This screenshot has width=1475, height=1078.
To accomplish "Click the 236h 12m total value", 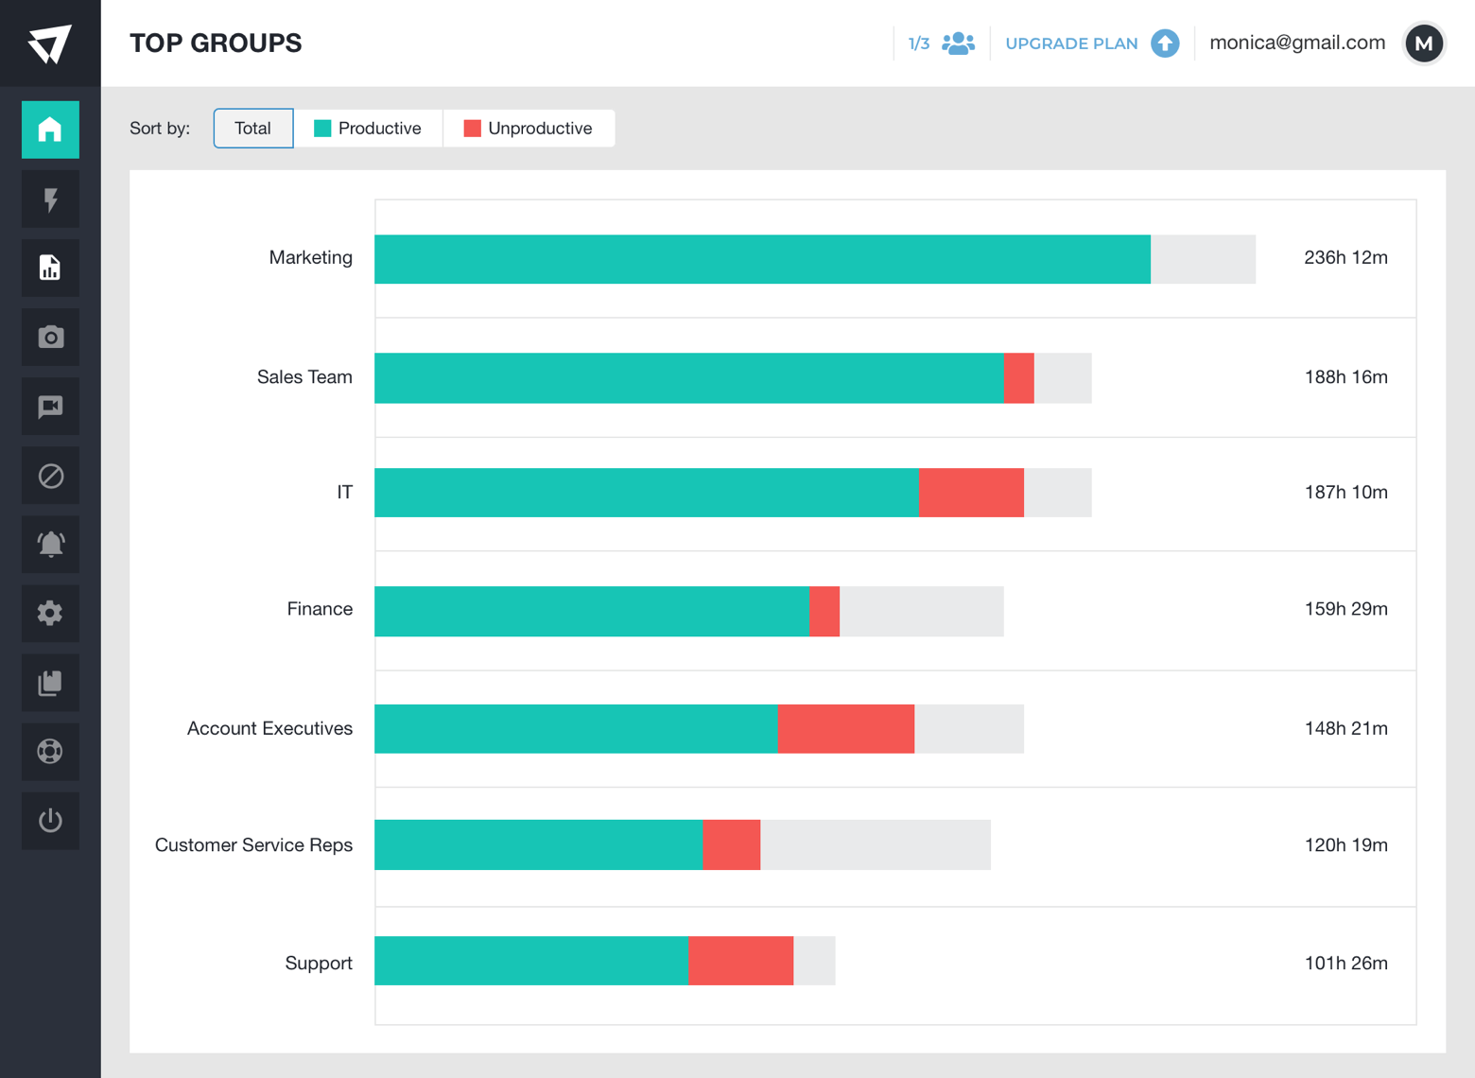I will pos(1345,257).
